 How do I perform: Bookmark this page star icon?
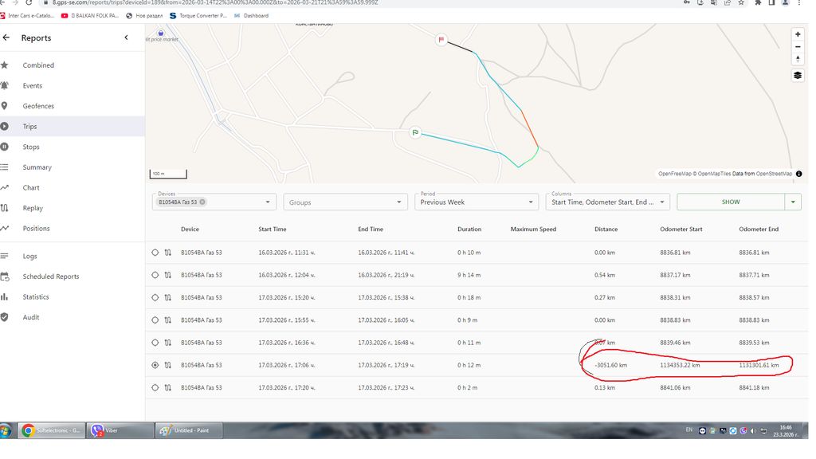click(x=741, y=2)
